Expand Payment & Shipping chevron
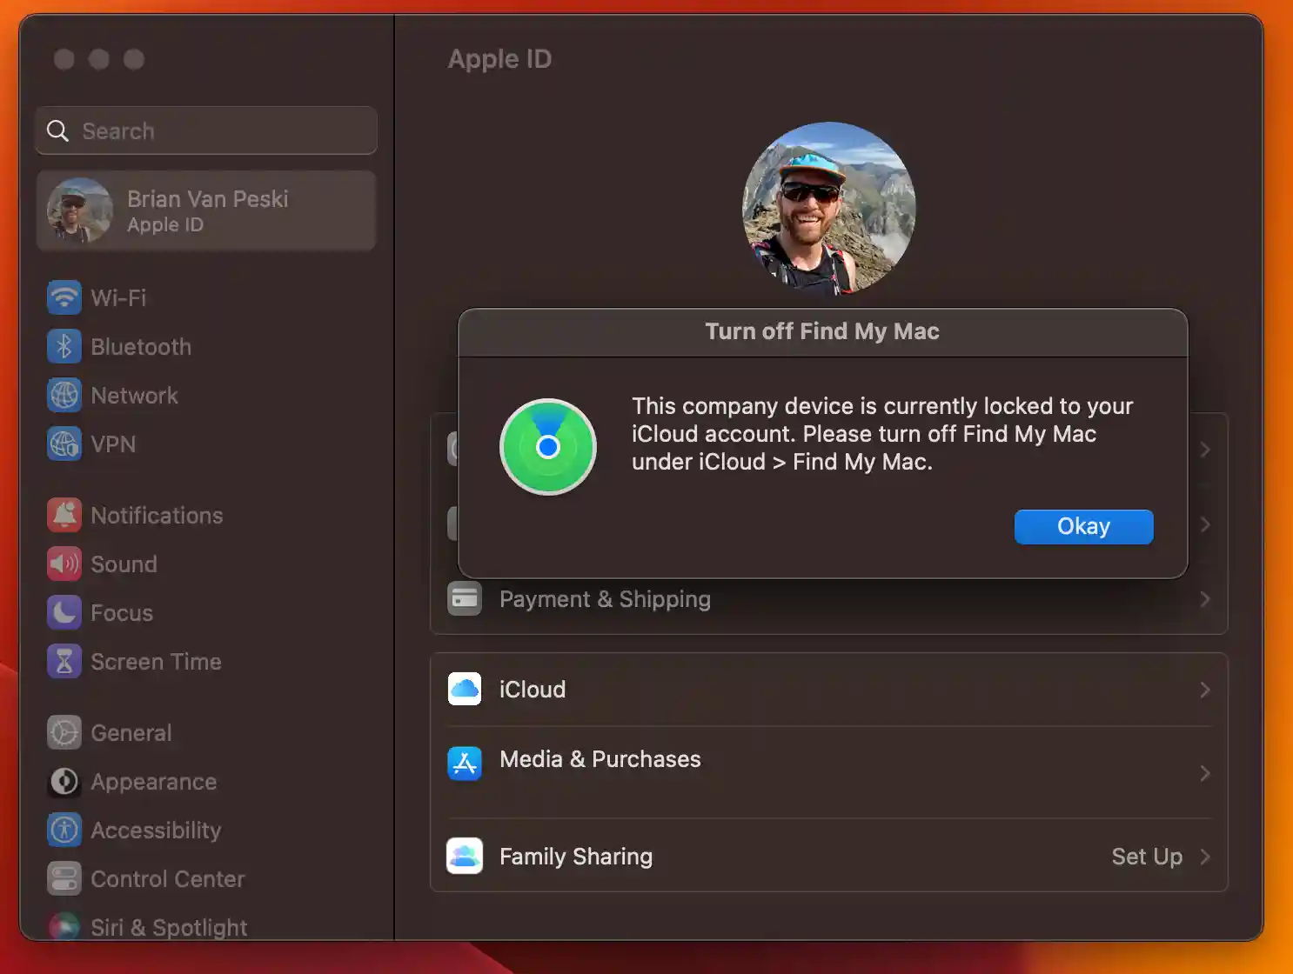 [x=1204, y=599]
